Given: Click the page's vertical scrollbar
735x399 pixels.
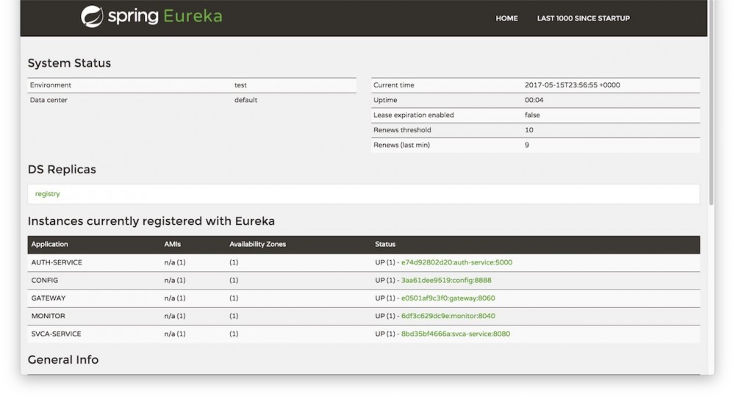Looking at the screenshot, I should [x=711, y=103].
